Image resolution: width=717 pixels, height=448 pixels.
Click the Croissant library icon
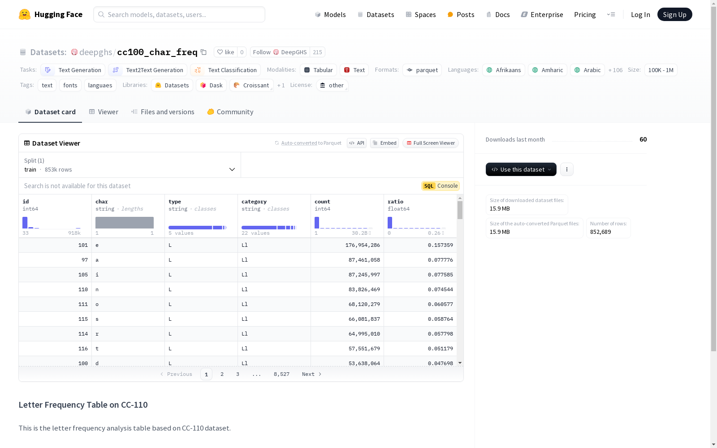[x=237, y=85]
